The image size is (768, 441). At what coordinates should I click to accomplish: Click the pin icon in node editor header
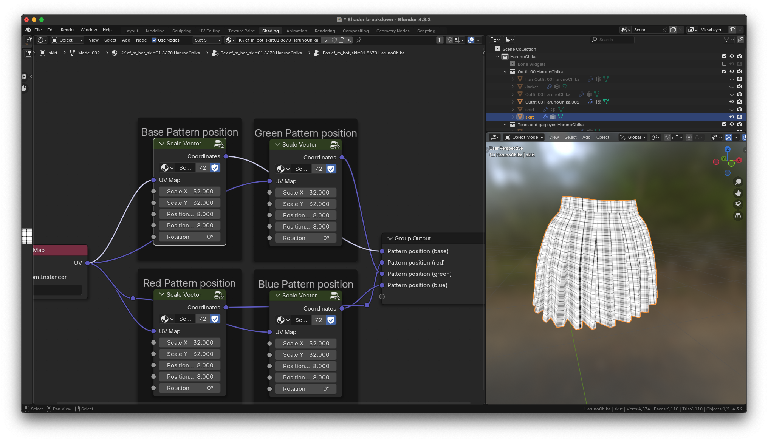(359, 40)
